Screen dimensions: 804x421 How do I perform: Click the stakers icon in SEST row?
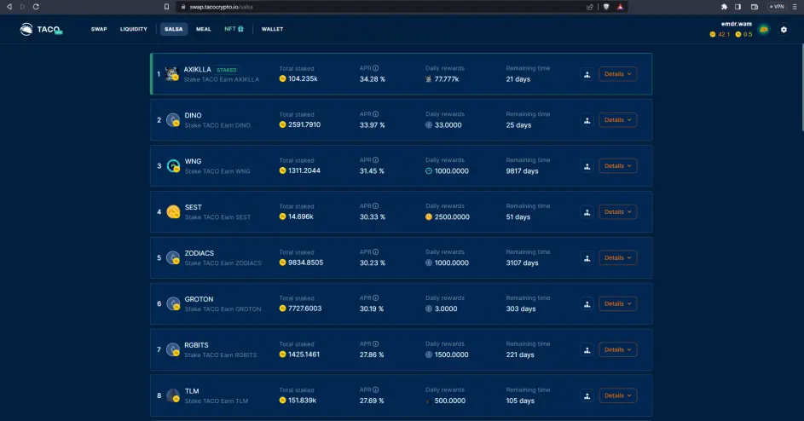click(587, 212)
